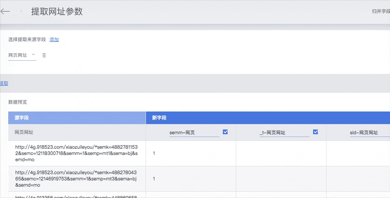This screenshot has width=390, height=198.
Task: Select semm value 1 in the mt1 row
Action: tap(191, 153)
